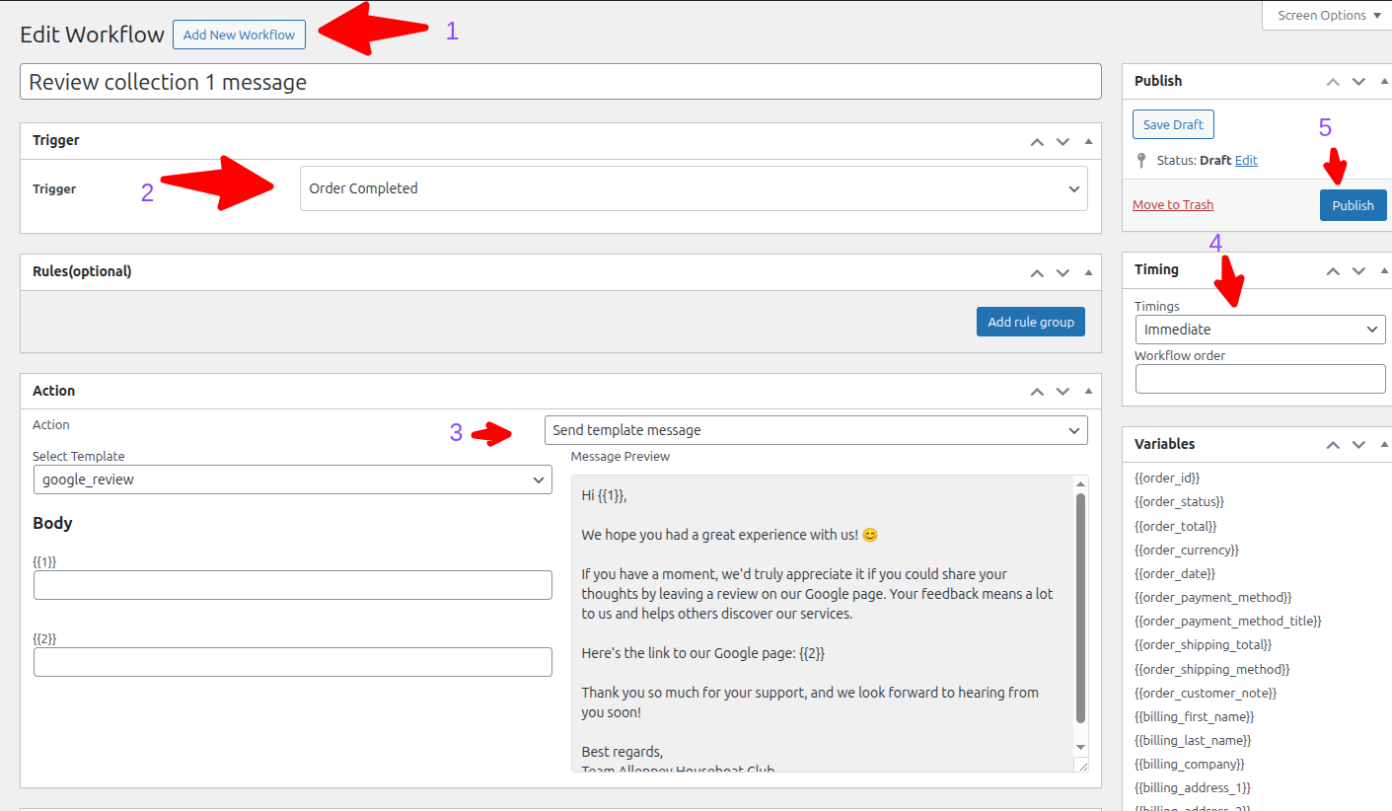Open the Move to Trash link
1392x811 pixels.
[x=1173, y=204]
